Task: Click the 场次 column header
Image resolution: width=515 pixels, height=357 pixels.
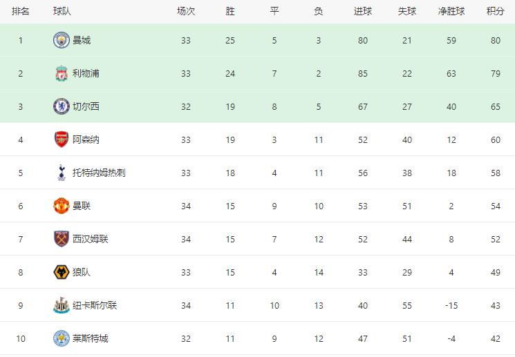Action: pos(186,12)
